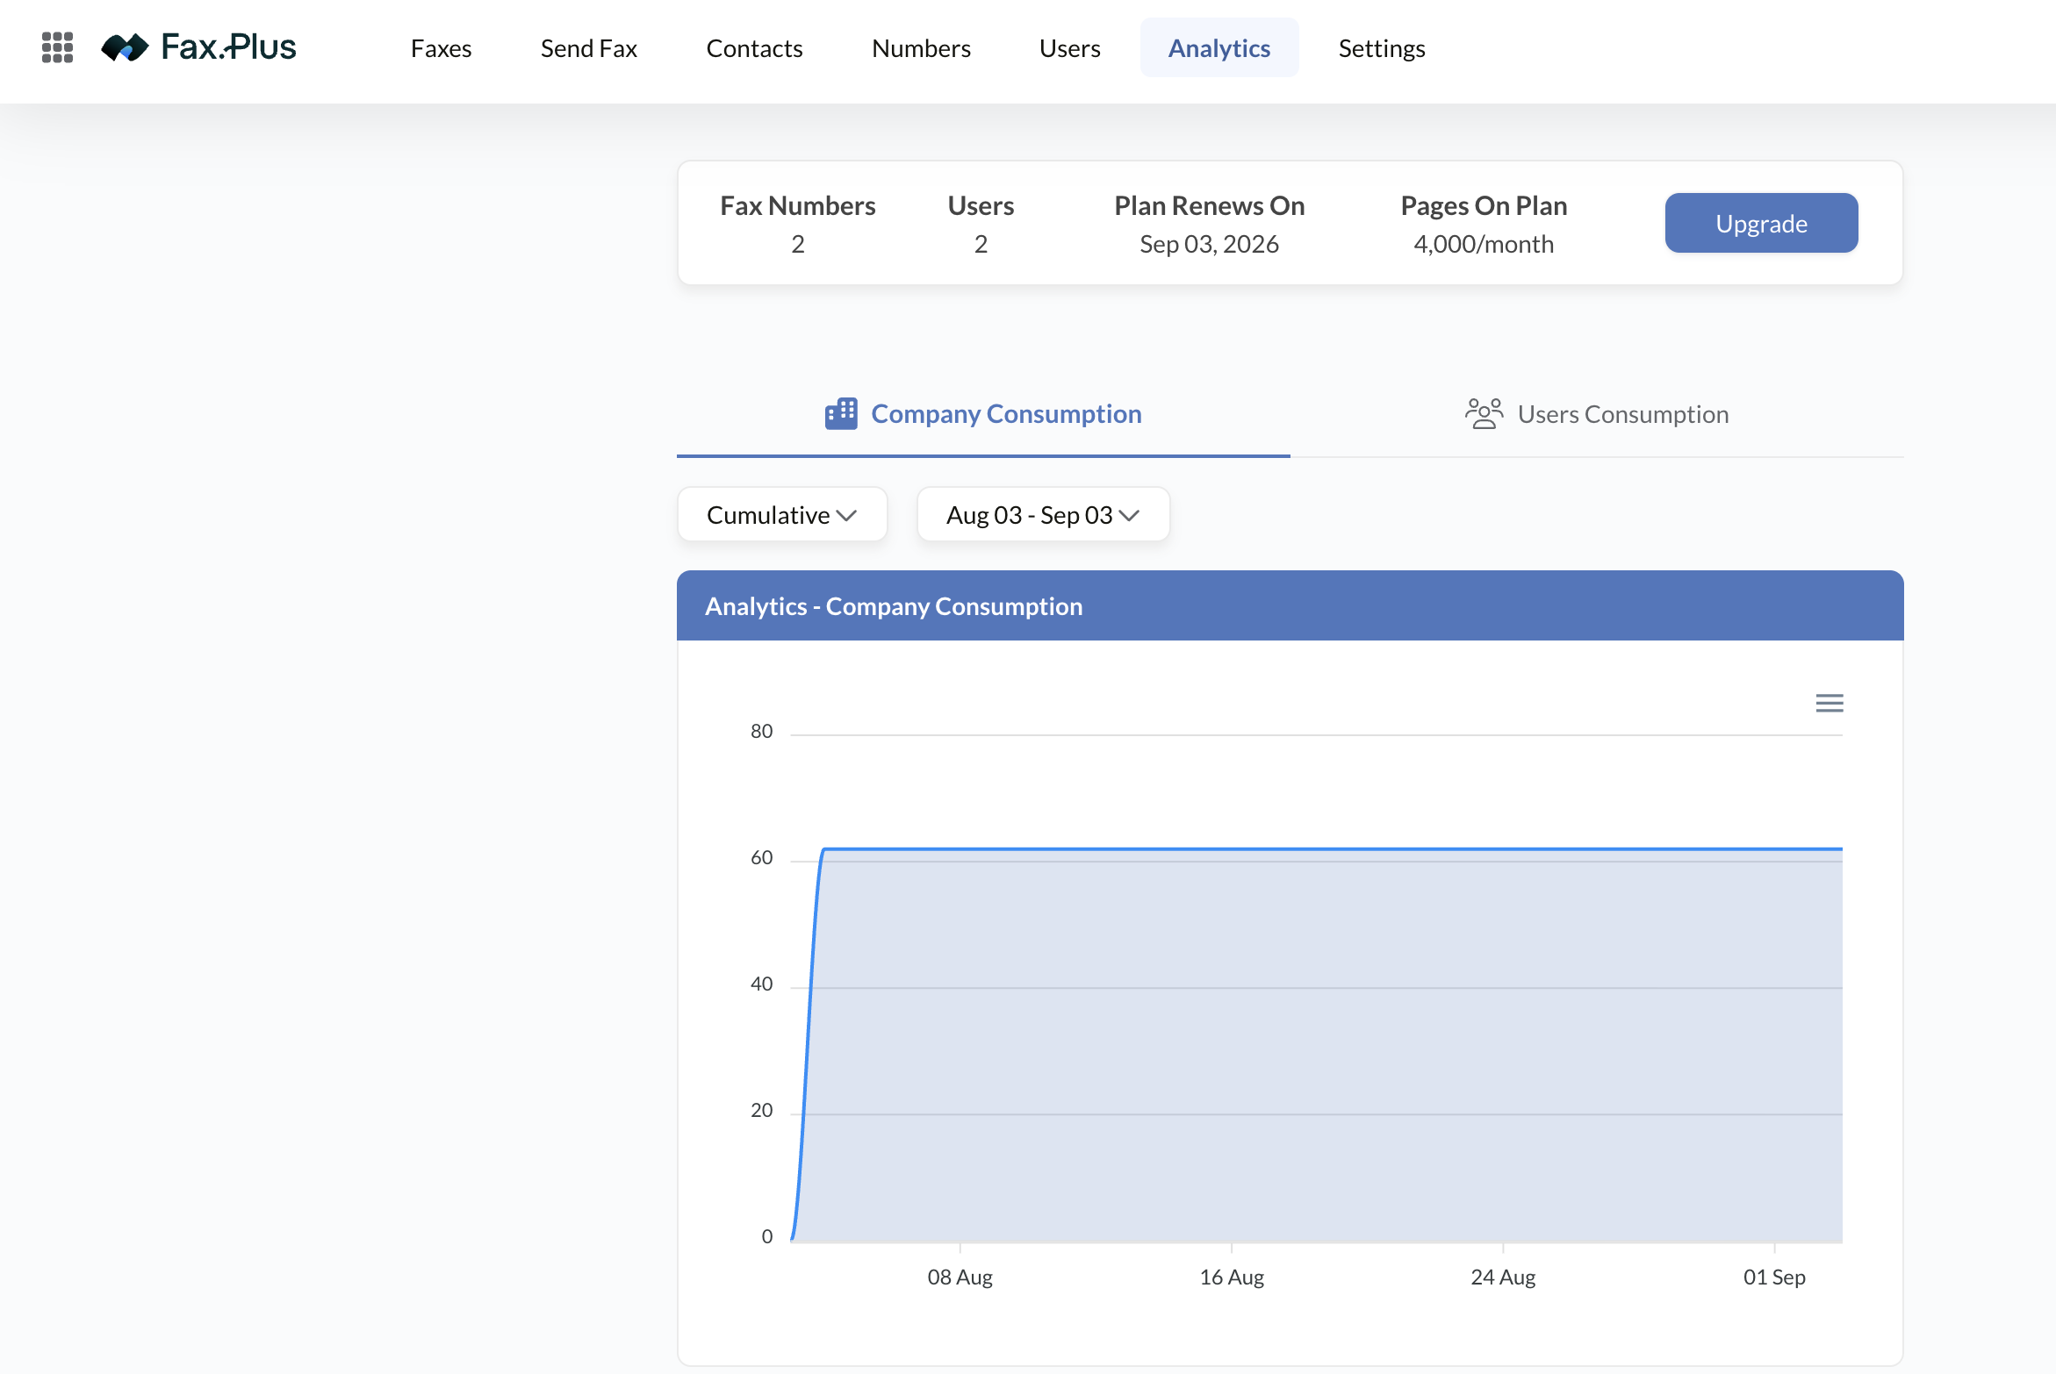The width and height of the screenshot is (2056, 1374).
Task: Click the 01 Sep axis label
Action: (1774, 1277)
